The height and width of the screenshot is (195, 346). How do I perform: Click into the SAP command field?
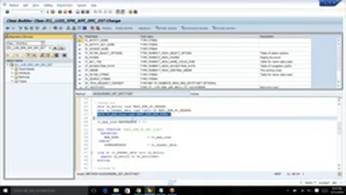27,12
